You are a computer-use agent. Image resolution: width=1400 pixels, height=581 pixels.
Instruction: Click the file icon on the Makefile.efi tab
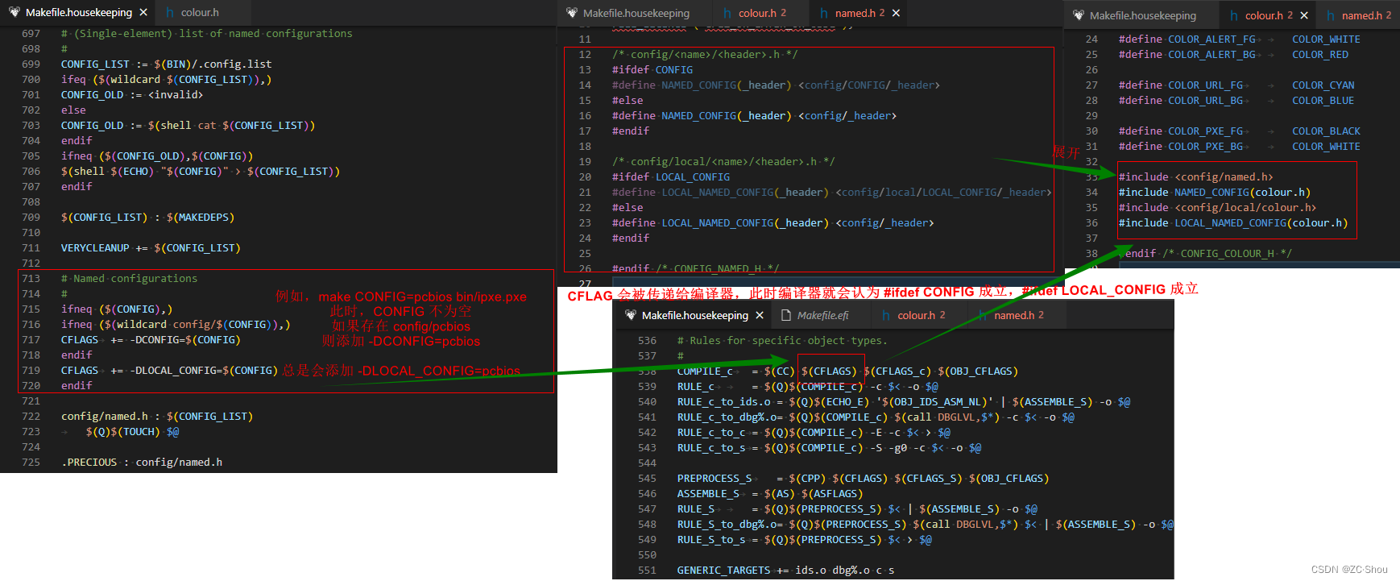point(786,315)
